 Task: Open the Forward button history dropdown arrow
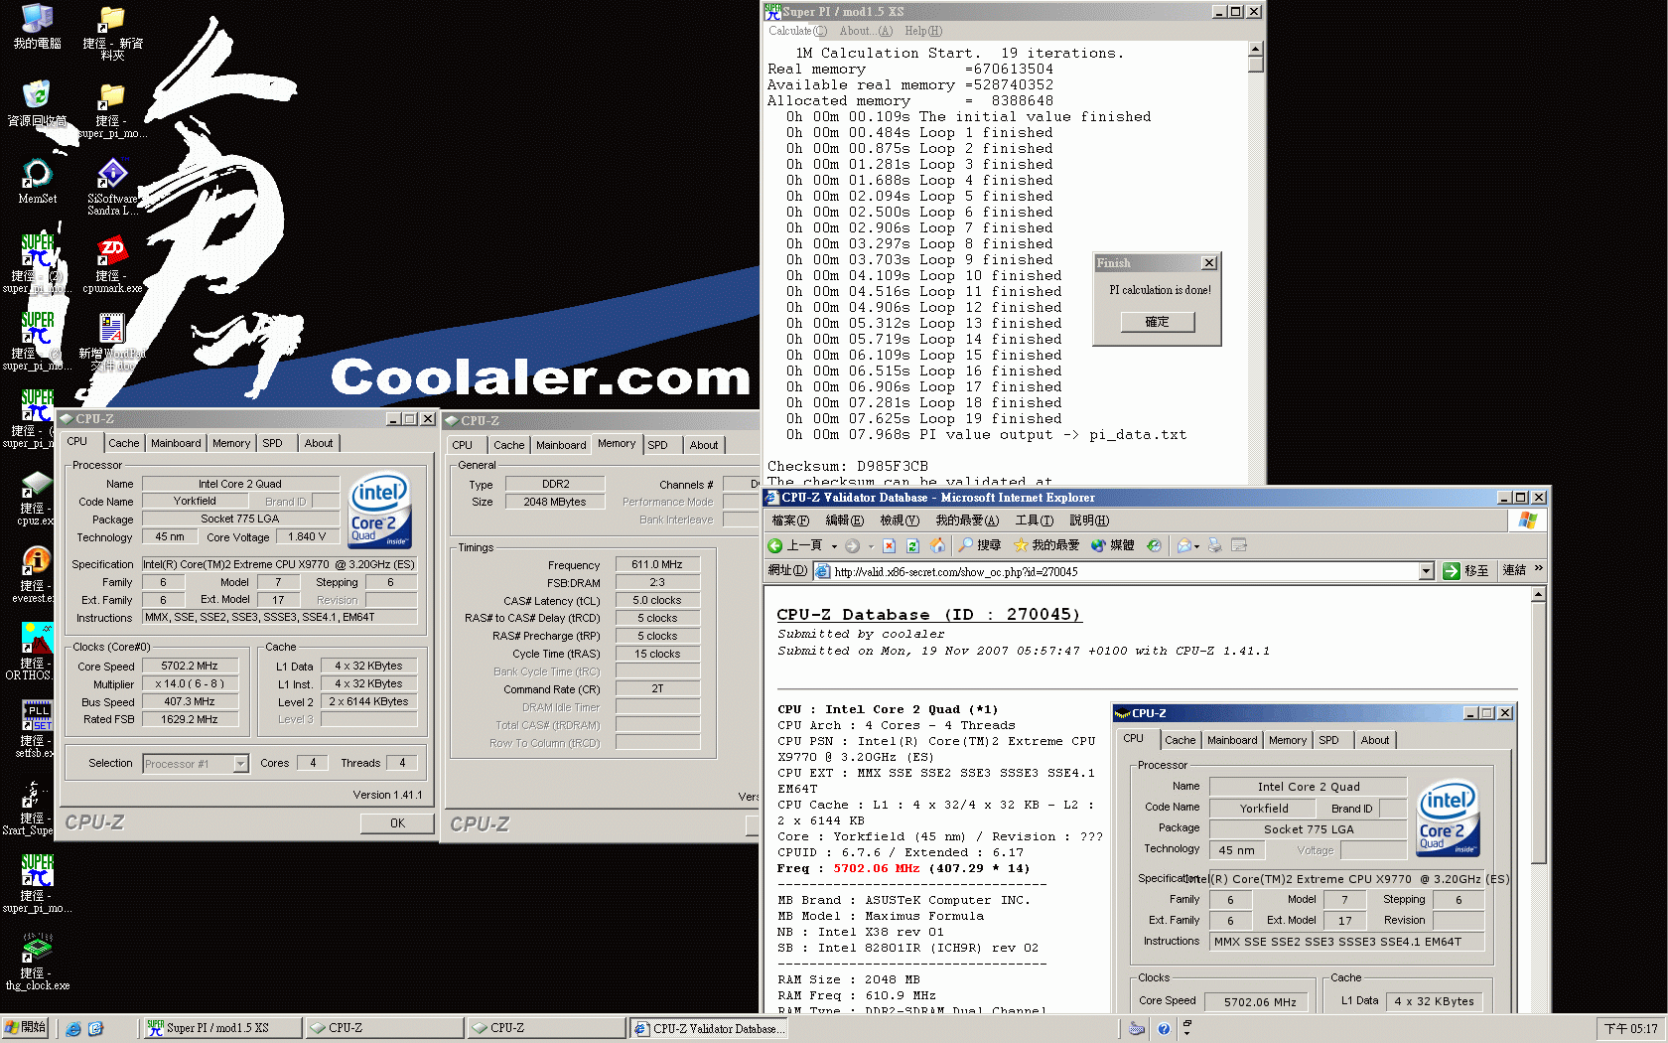(x=871, y=546)
